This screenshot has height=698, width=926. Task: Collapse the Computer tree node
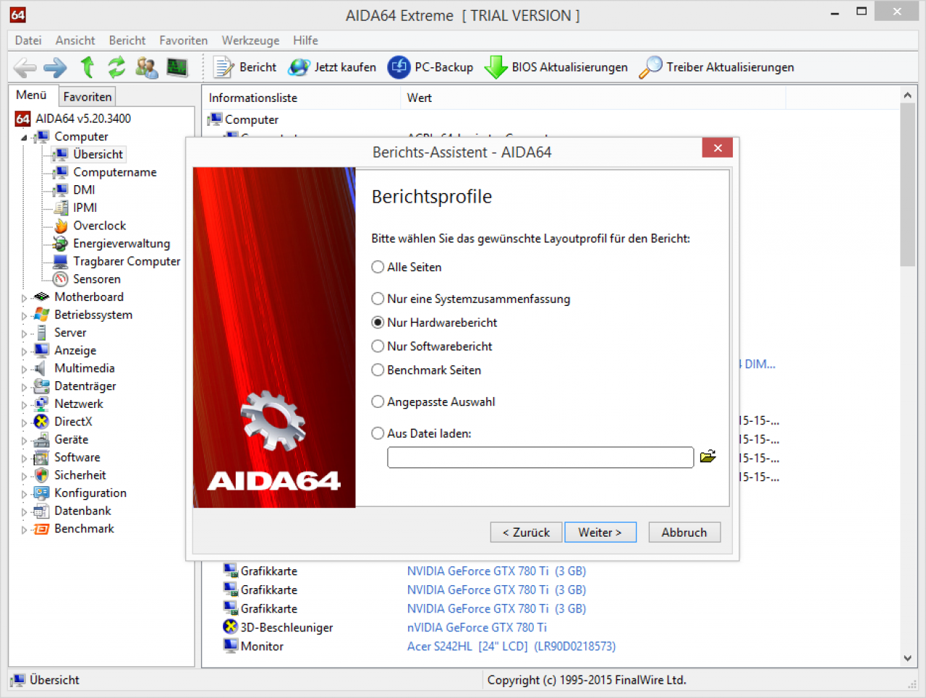coord(24,137)
